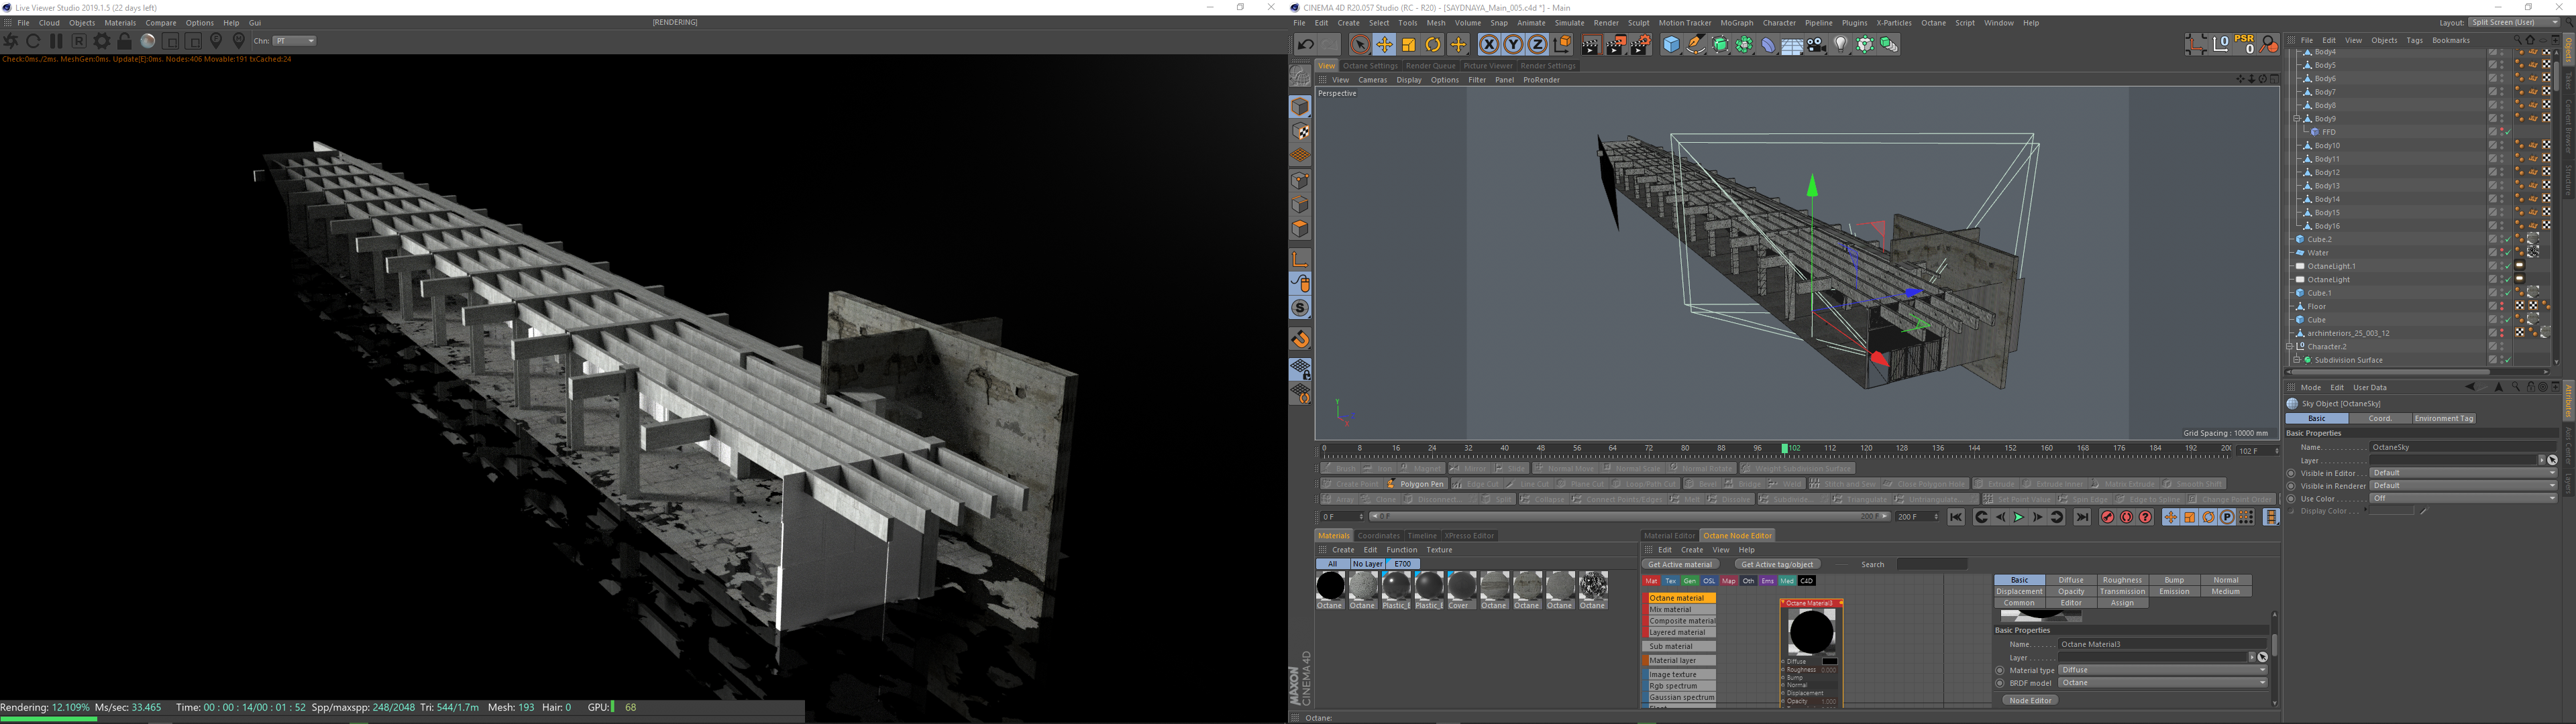This screenshot has height=724, width=2576.
Task: Open the MoGraph menu
Action: [x=1736, y=23]
